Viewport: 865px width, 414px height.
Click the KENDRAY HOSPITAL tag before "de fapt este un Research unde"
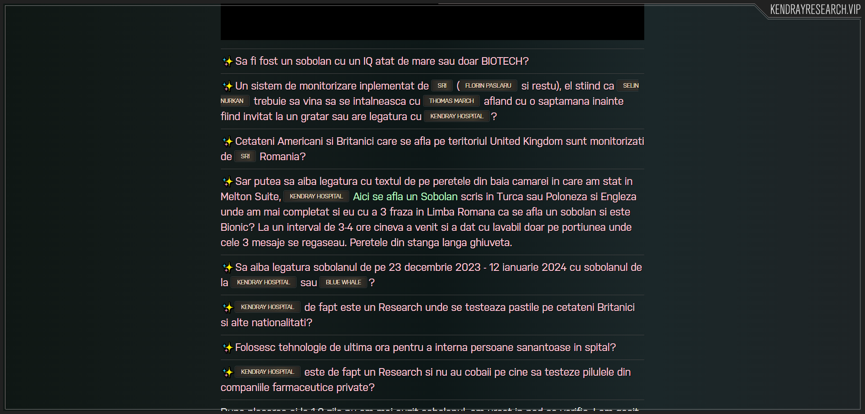268,307
